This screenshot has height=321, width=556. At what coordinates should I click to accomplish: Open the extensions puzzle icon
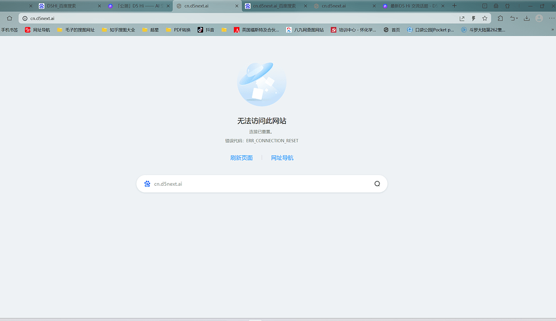pyautogui.click(x=501, y=18)
